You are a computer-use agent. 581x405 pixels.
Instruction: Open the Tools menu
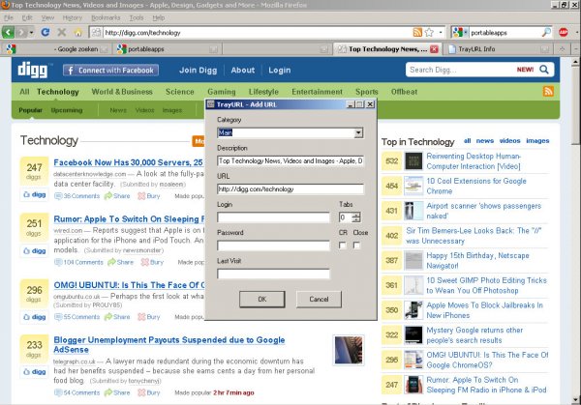pos(137,17)
